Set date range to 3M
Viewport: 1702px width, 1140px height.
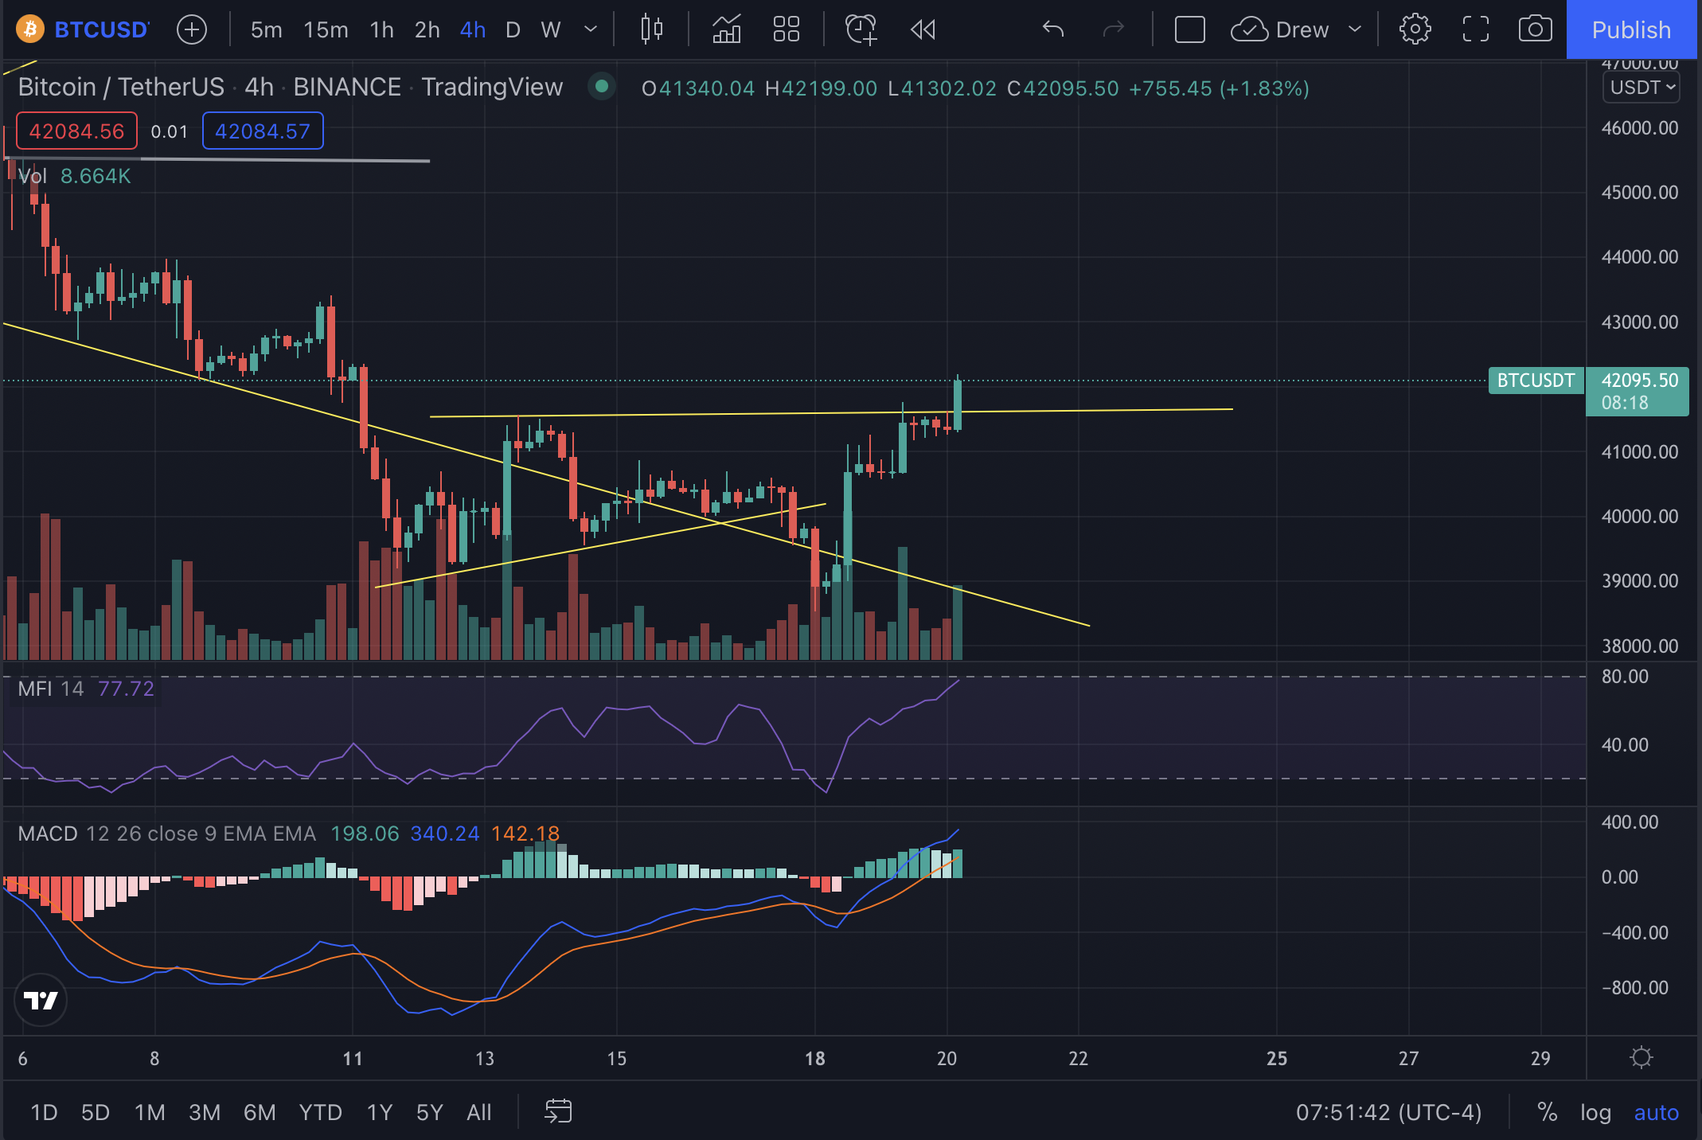click(205, 1112)
